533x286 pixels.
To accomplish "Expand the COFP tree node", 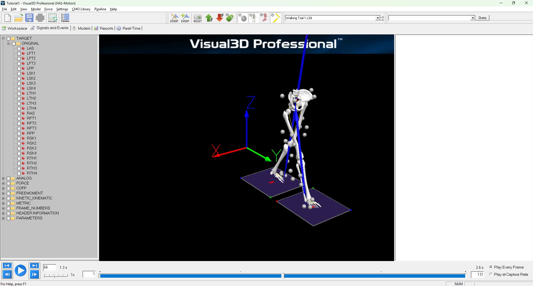I will coord(3,188).
